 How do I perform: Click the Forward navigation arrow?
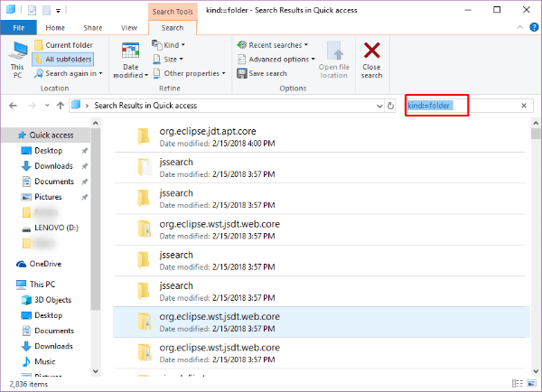tap(32, 106)
